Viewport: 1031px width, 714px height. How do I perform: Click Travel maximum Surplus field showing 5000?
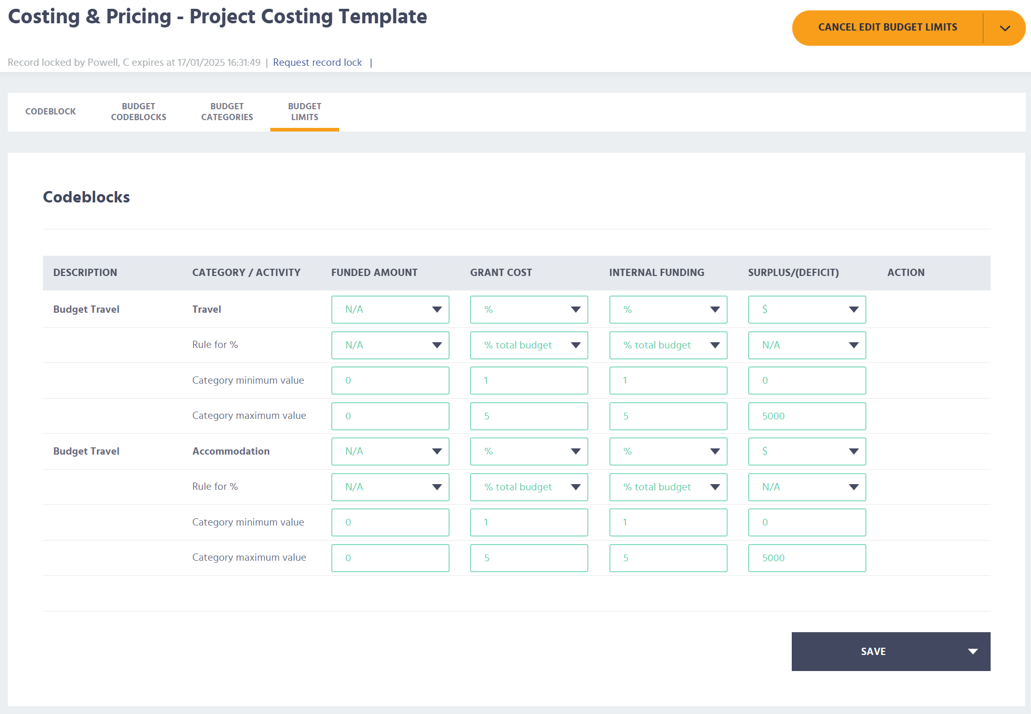pos(807,416)
